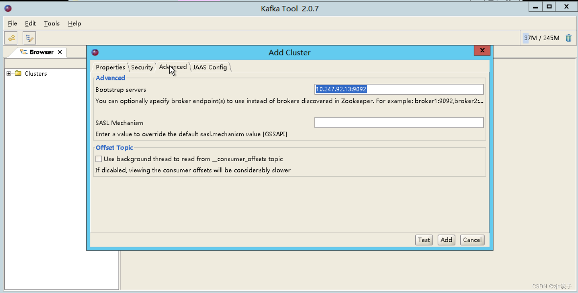Screen dimensions: 578x293
Task: Click the trash can garbage collection icon
Action: pyautogui.click(x=569, y=38)
